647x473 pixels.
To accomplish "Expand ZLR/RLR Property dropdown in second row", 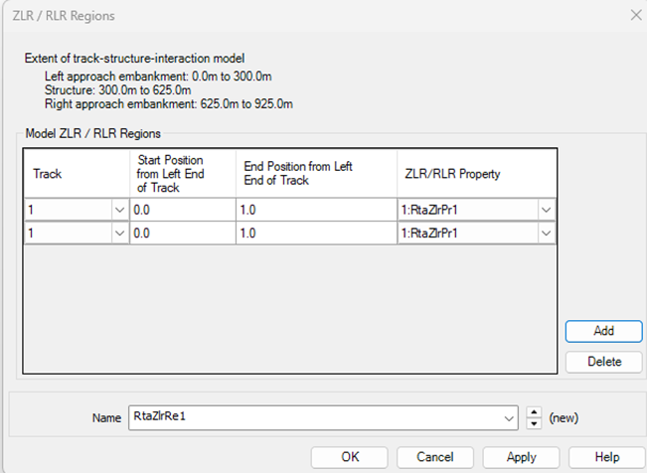I will click(x=546, y=233).
